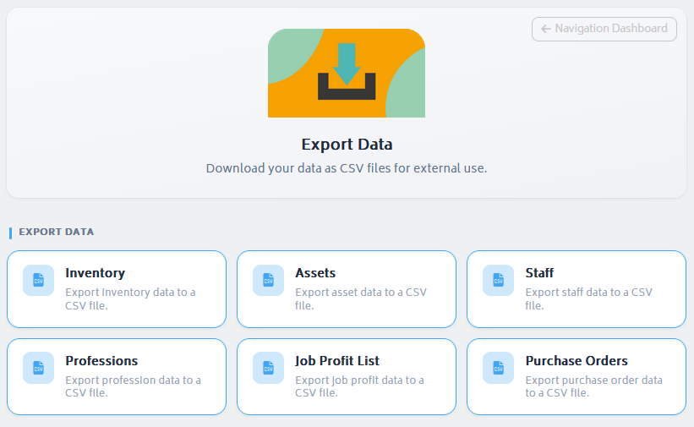Click the CSV file icon on Professions card
Screen dimensions: 694x427
[38, 368]
